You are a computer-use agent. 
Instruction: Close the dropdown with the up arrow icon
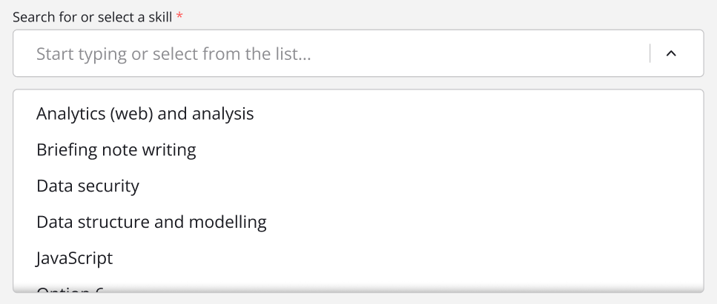point(671,54)
